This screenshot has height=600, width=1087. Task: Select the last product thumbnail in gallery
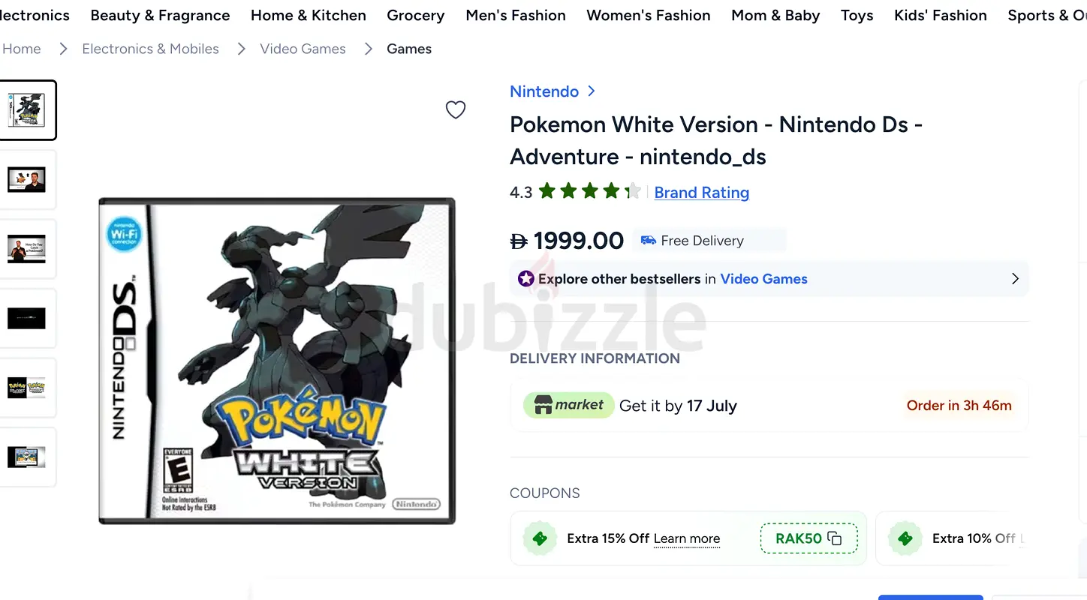point(27,457)
